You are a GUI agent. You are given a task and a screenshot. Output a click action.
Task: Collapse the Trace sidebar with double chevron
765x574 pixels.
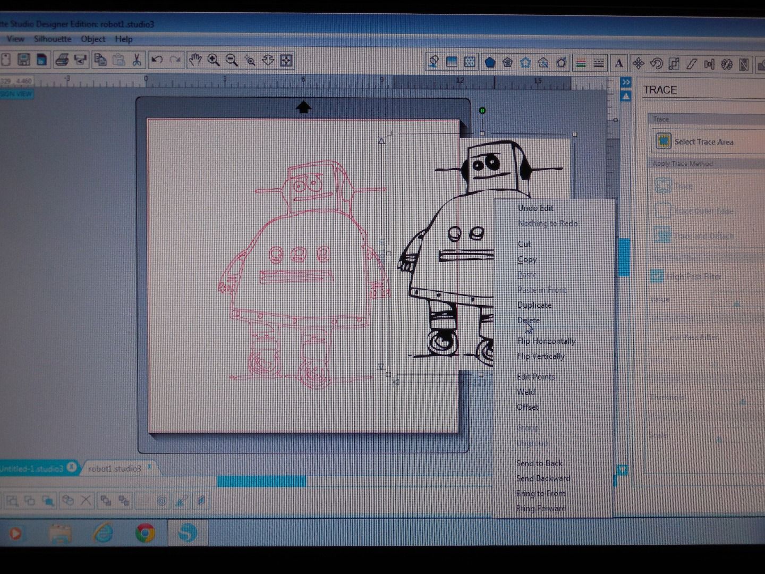626,81
